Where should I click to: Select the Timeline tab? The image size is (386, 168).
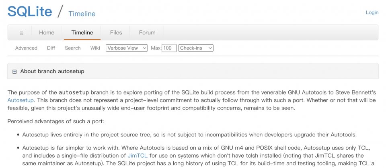82,32
